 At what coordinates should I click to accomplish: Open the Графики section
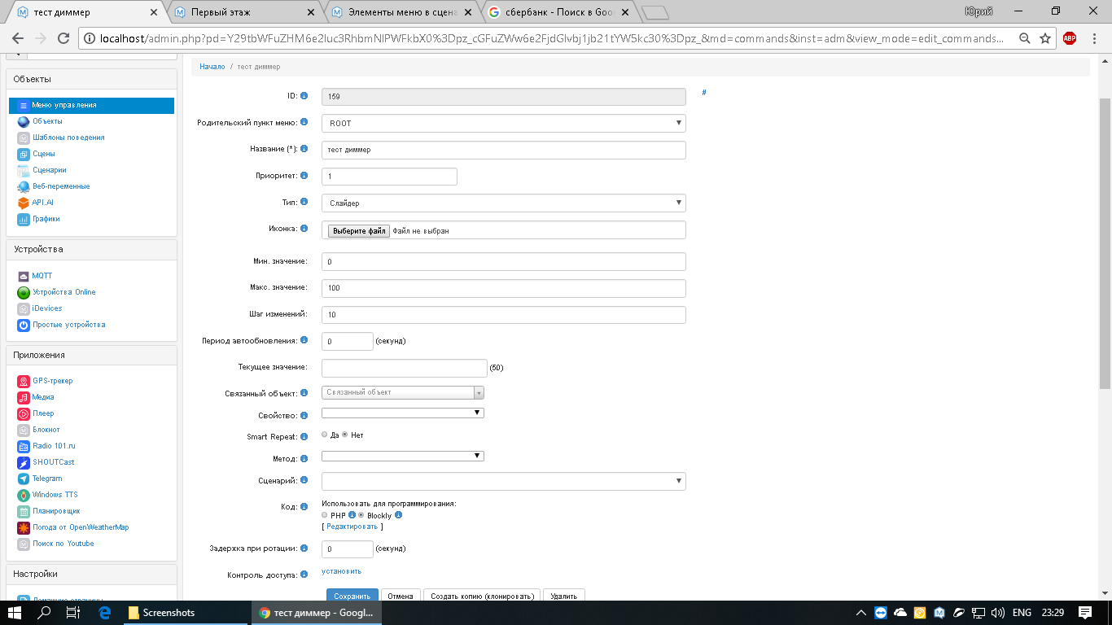coord(45,219)
